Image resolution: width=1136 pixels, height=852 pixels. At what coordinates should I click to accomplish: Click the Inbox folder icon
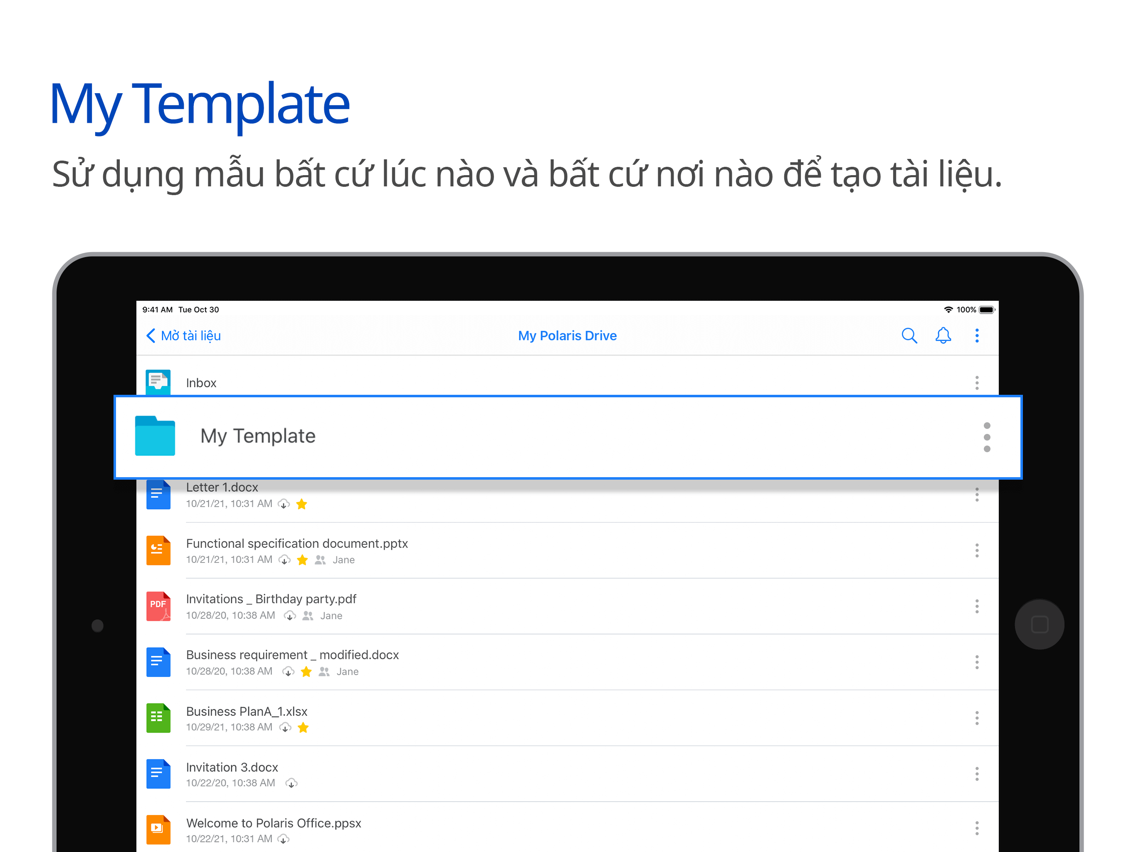(x=158, y=382)
